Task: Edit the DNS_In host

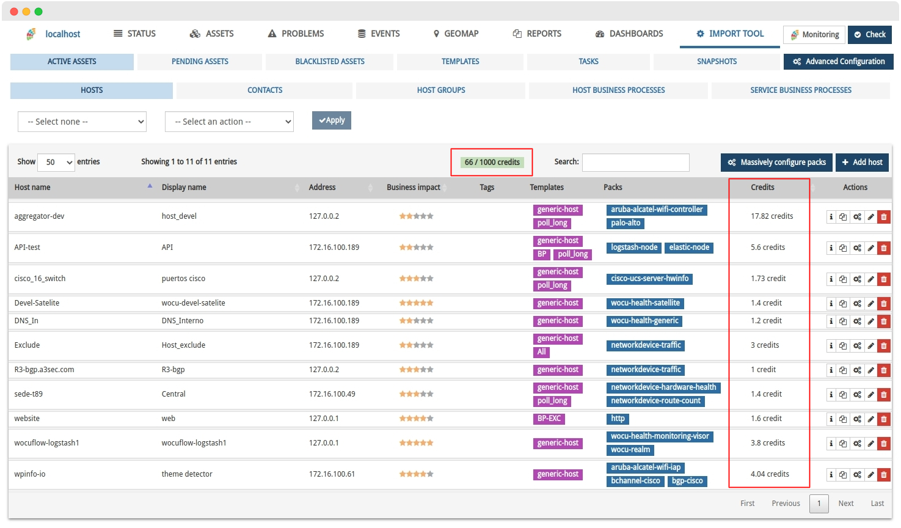Action: pos(871,321)
